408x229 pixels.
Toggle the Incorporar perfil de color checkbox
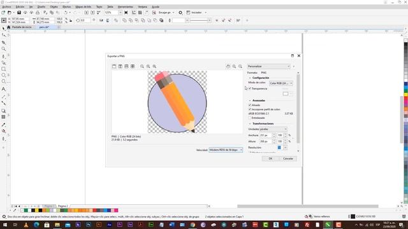[x=250, y=109]
